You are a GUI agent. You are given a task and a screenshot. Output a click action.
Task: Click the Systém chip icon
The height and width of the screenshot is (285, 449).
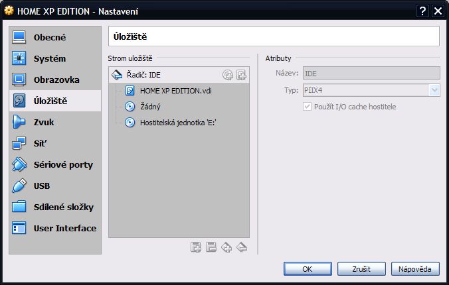pyautogui.click(x=19, y=58)
